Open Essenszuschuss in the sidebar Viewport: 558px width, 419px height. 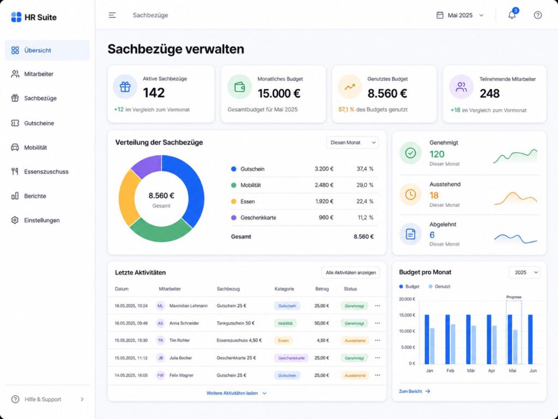[47, 172]
